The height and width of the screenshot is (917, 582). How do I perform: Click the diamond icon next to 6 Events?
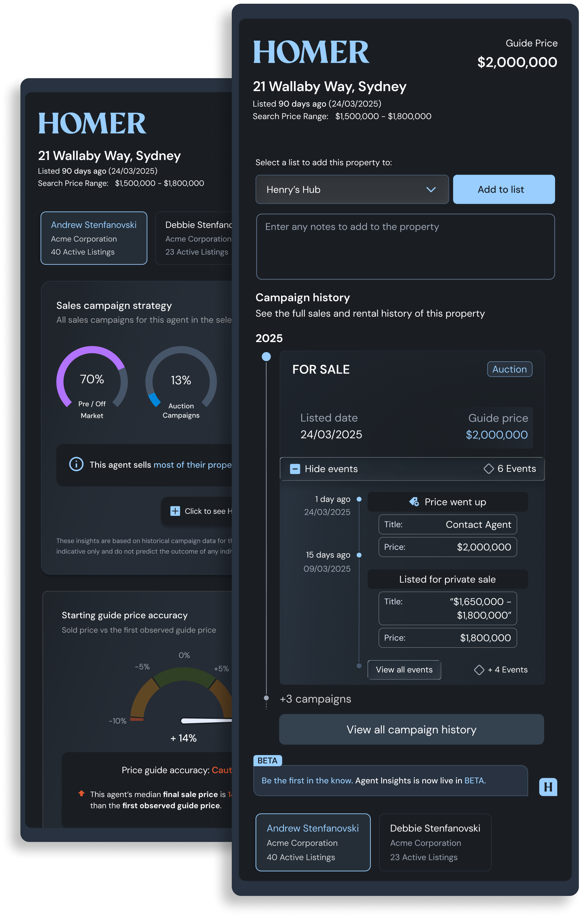coord(489,469)
